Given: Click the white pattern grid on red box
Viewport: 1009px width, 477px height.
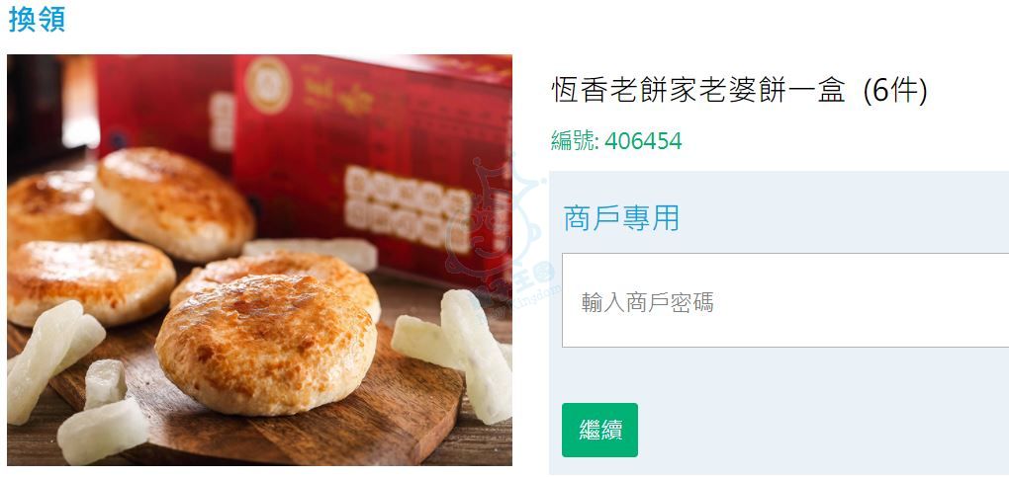Looking at the screenshot, I should (408, 208).
